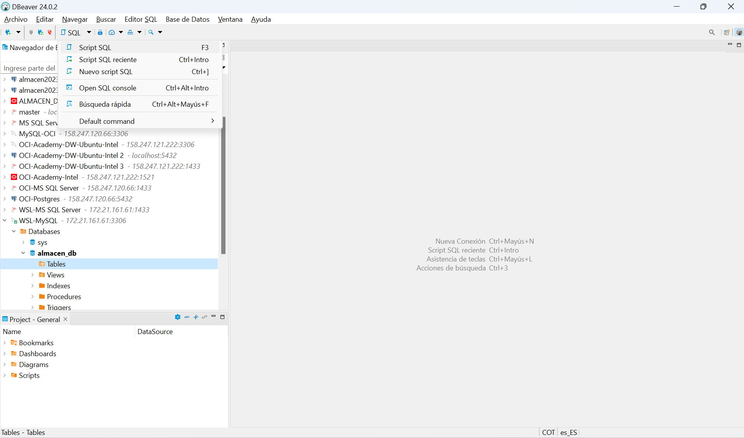The height and width of the screenshot is (438, 744).
Task: Click the es_ES locale status entry
Action: tap(569, 432)
